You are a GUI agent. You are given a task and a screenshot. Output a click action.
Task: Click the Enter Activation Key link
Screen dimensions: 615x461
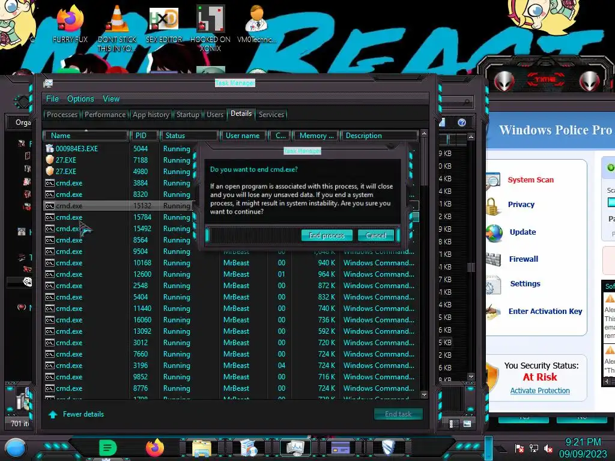[x=545, y=312]
